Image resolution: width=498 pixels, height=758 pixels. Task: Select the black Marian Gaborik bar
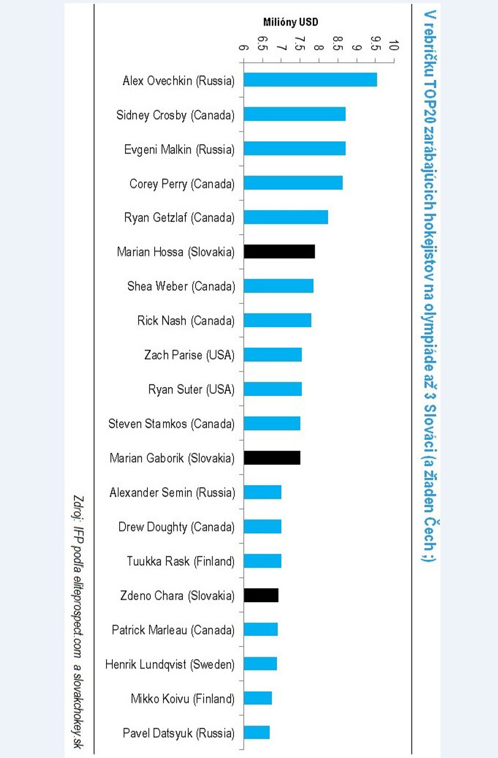pos(272,458)
